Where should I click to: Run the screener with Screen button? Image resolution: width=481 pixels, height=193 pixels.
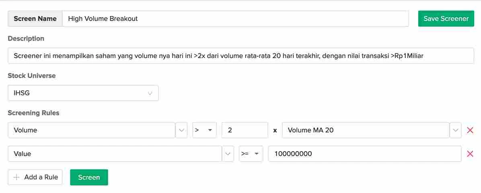pyautogui.click(x=89, y=177)
